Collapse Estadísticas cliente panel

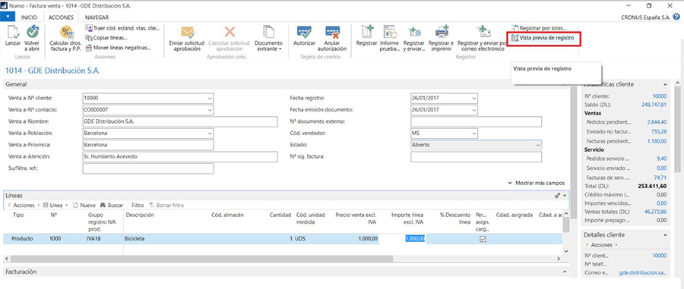pyautogui.click(x=665, y=84)
